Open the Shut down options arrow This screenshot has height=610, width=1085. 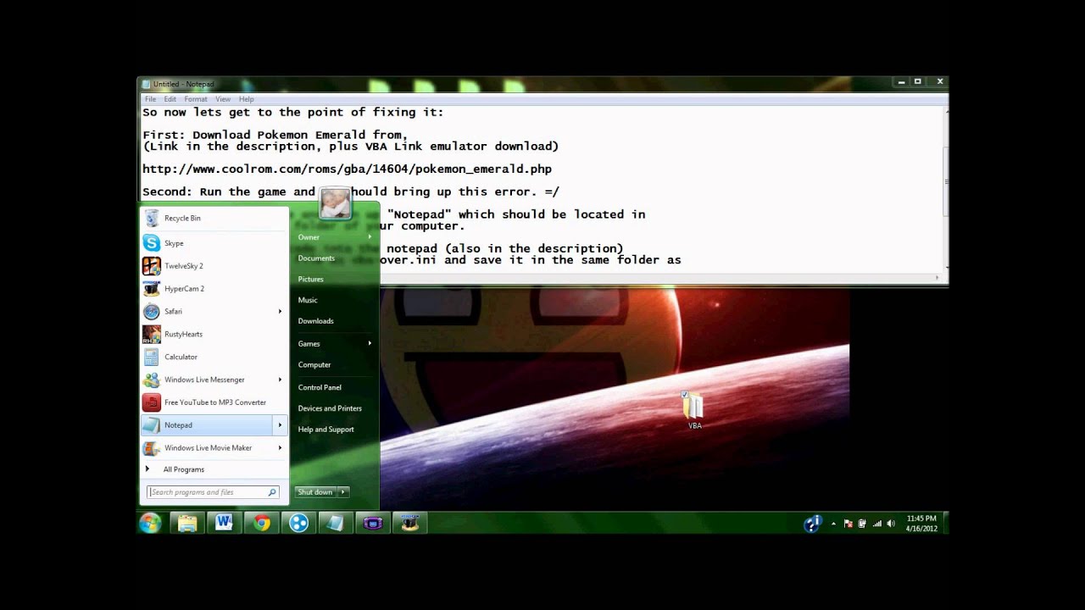point(343,492)
